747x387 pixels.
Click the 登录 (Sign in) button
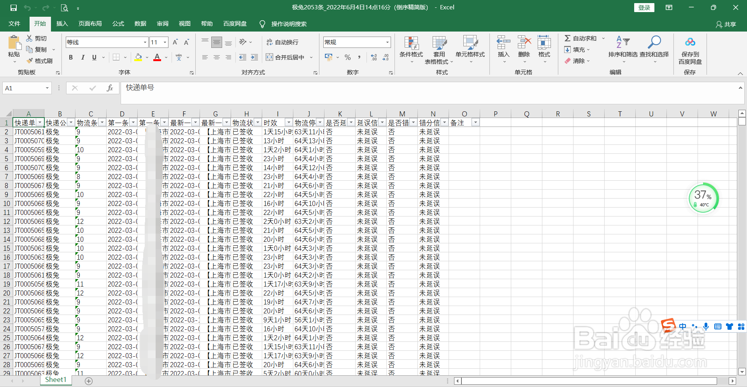click(644, 8)
